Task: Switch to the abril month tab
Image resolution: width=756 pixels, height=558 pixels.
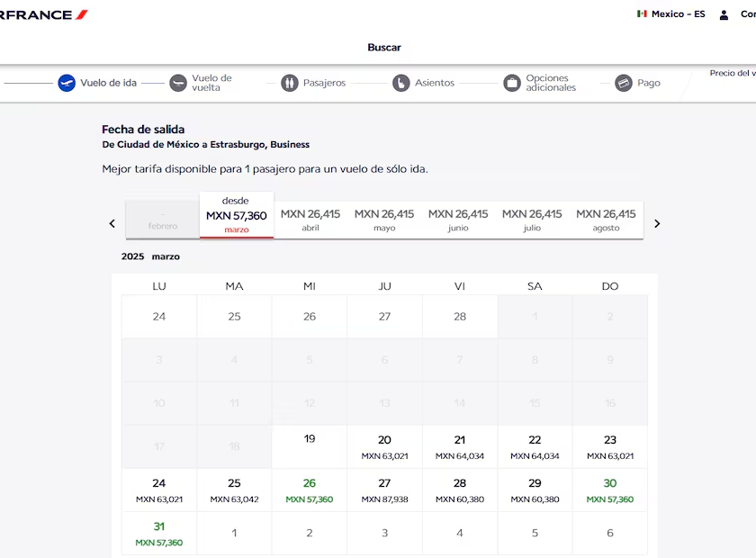Action: (310, 220)
